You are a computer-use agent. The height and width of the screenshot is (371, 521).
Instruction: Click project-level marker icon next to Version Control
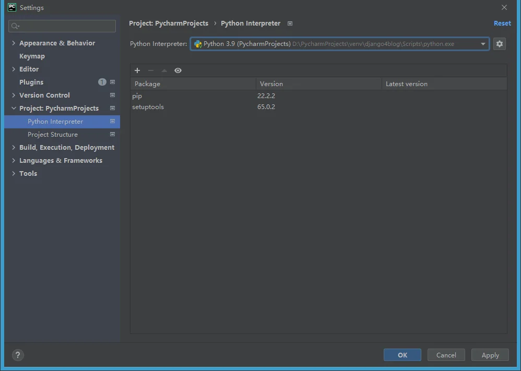point(112,95)
